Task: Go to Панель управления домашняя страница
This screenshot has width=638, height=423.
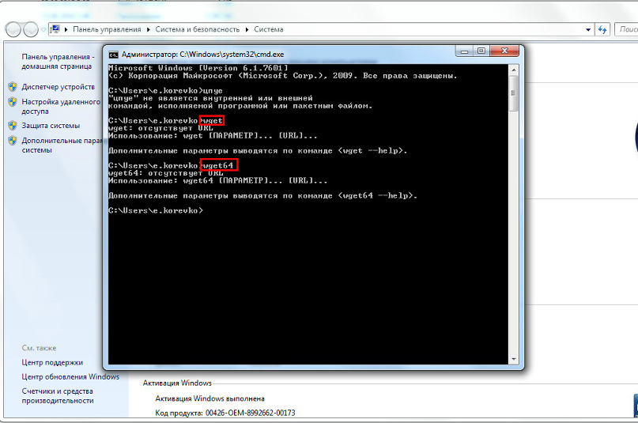Action: click(x=58, y=62)
